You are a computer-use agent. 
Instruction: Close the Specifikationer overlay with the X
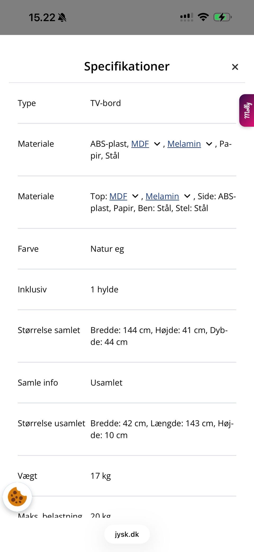235,67
